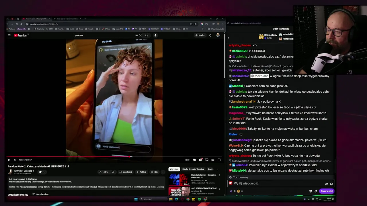Open Krzysztof Gonciarz channel page
This screenshot has height=206, width=367.
coord(23,171)
